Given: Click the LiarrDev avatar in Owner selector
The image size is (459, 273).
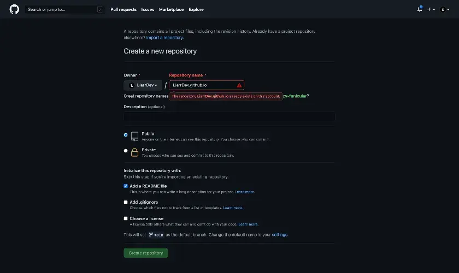Looking at the screenshot, I should (x=132, y=85).
